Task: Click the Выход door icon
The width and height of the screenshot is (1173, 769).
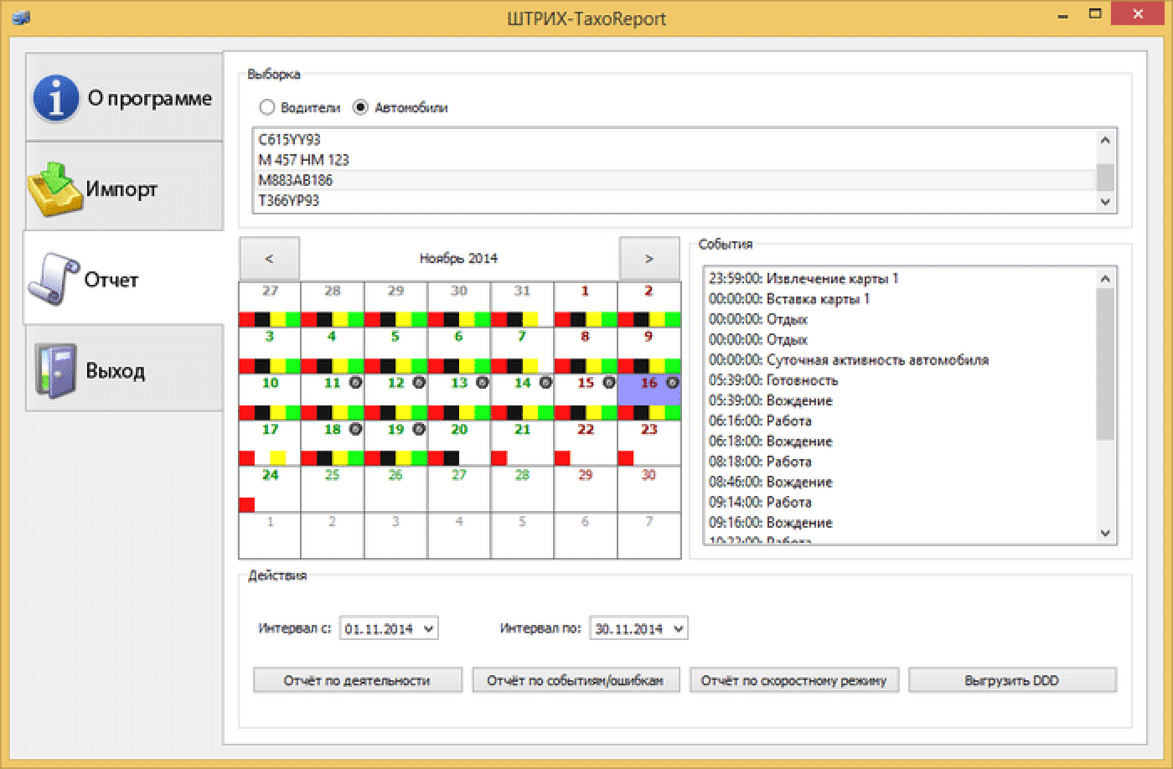Action: point(55,370)
